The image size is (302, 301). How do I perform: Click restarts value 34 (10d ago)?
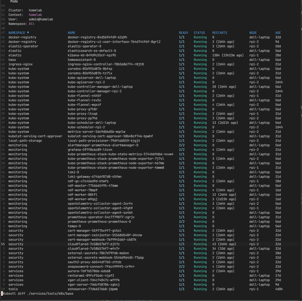[223, 249]
